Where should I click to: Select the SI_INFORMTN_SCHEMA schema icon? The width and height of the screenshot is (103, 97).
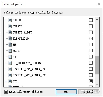(x=10, y=63)
